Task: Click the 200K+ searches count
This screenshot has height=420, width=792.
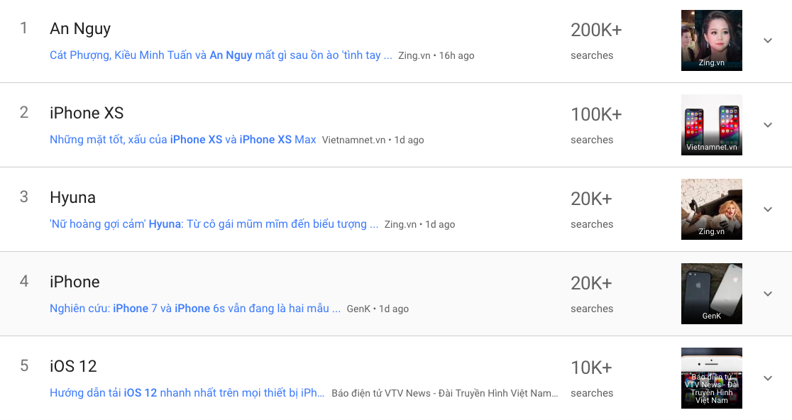Action: [596, 31]
